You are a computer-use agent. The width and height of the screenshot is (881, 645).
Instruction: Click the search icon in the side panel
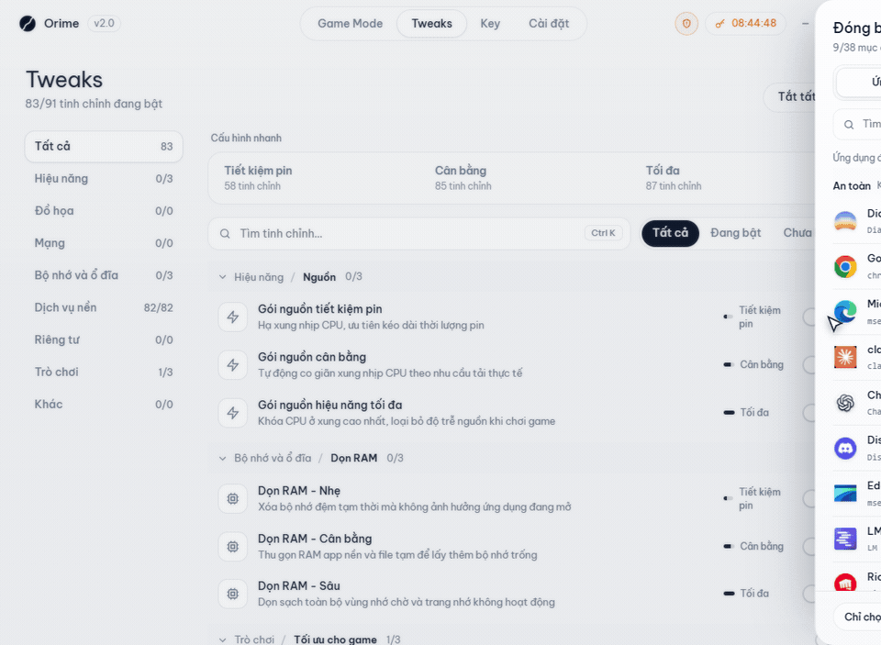849,125
